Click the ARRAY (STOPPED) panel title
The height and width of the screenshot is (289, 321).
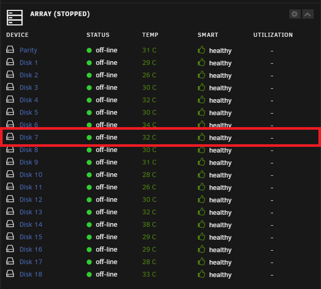pyautogui.click(x=60, y=14)
